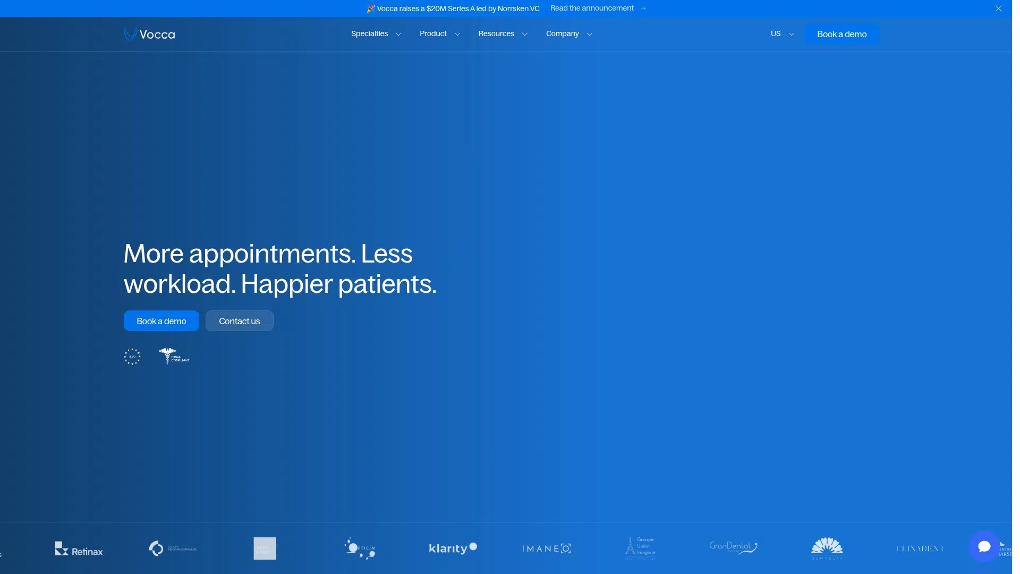Open the Resources navigation item
The image size is (1020, 574).
click(496, 33)
